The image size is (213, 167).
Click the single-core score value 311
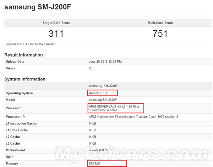pos(56,33)
